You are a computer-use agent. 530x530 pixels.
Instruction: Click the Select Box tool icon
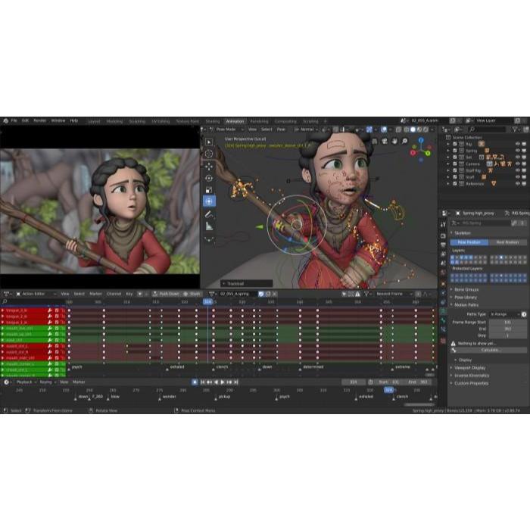pos(209,141)
